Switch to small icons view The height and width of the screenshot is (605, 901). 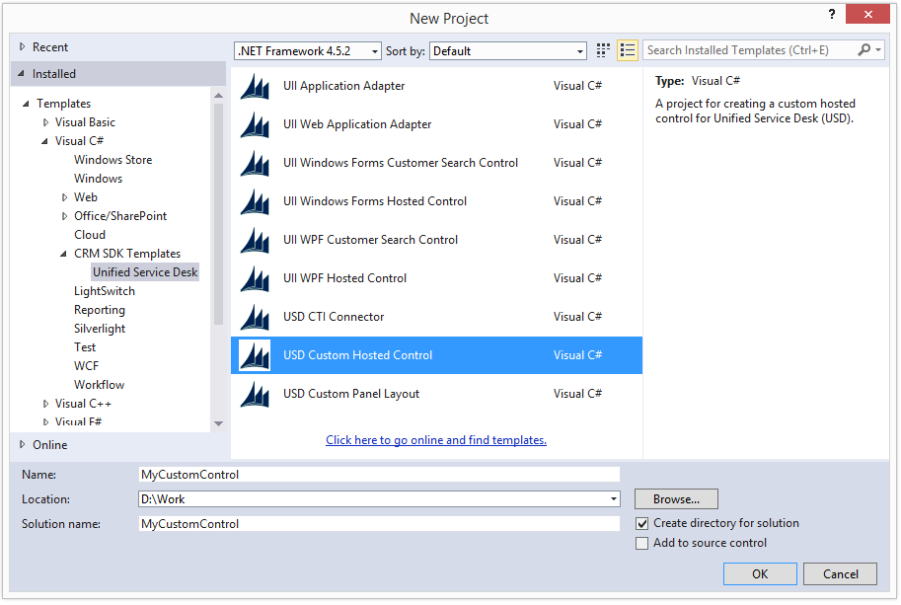[x=603, y=50]
